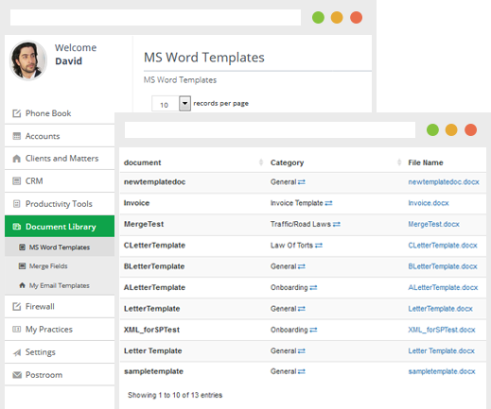Open XML_forSPTest.docx link
The width and height of the screenshot is (491, 409).
click(442, 330)
